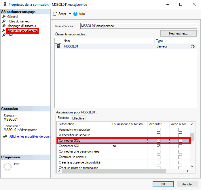The image size is (201, 190).
Task: Click the Nom column header
Action: [108, 41]
